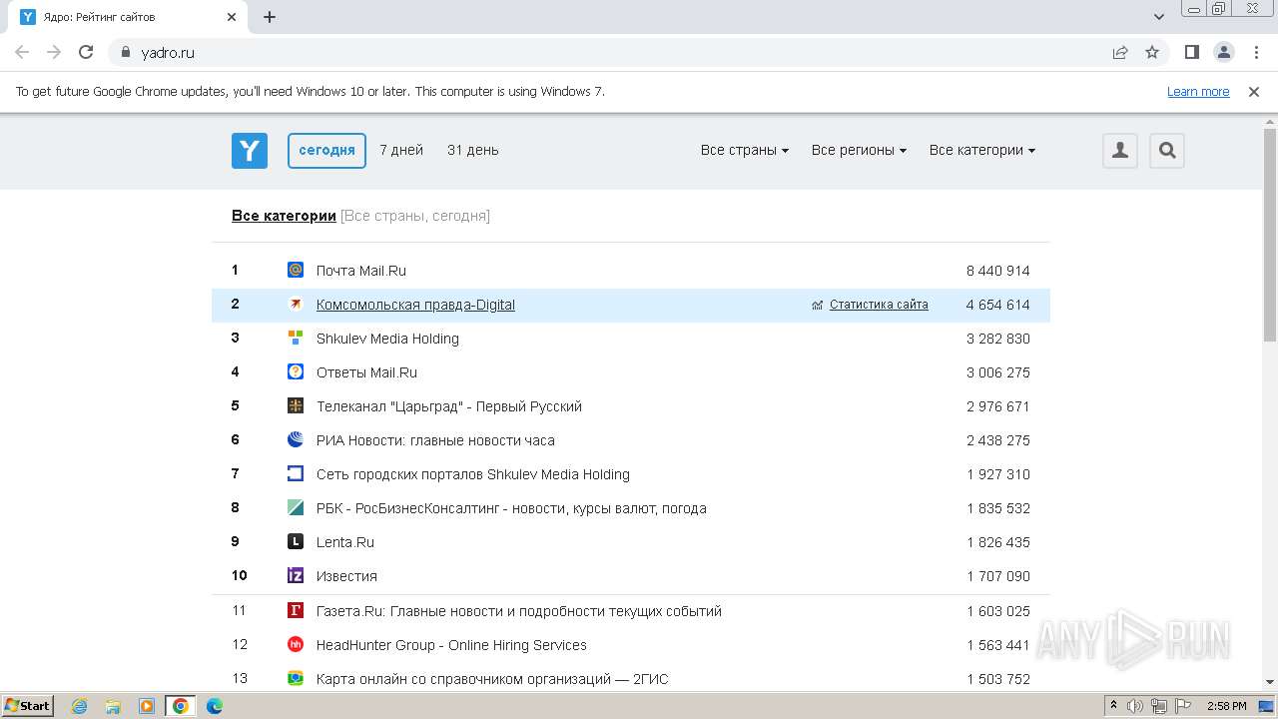Switch to the 7 дней period

[401, 150]
